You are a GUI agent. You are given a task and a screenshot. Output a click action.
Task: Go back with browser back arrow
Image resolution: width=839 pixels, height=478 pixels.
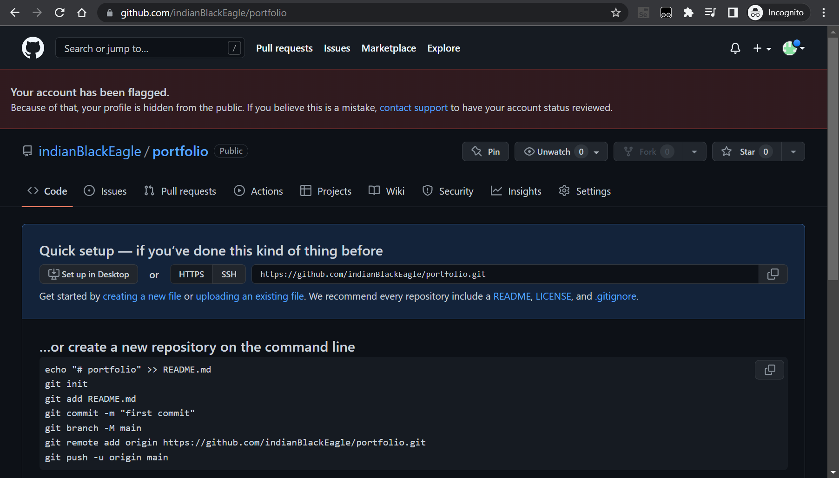click(x=15, y=13)
